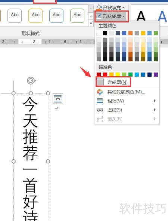Pick the green theme color swatch
The height and width of the screenshot is (221, 168).
[156, 33]
